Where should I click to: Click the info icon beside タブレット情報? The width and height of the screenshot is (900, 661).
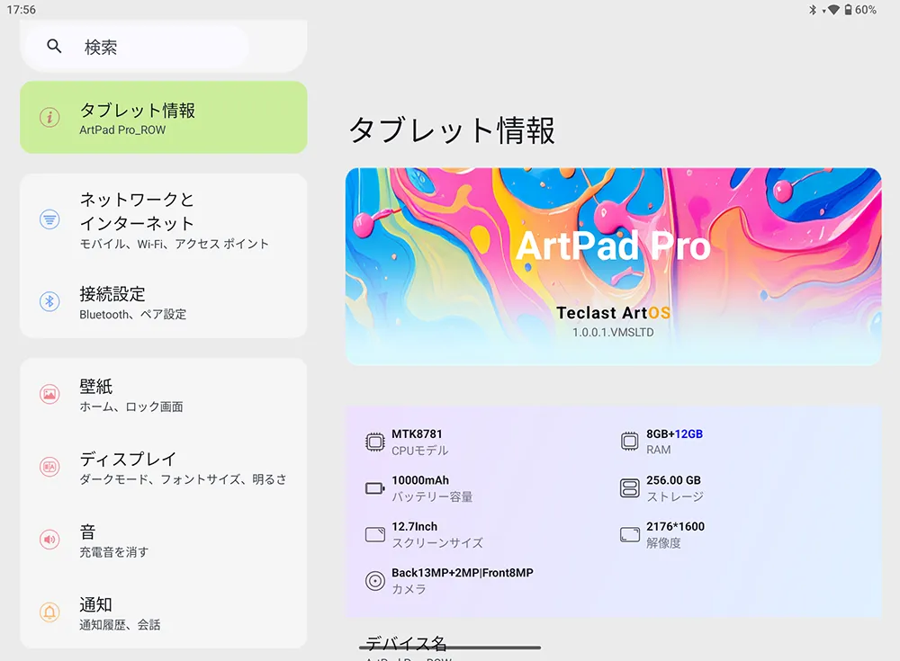click(x=49, y=118)
